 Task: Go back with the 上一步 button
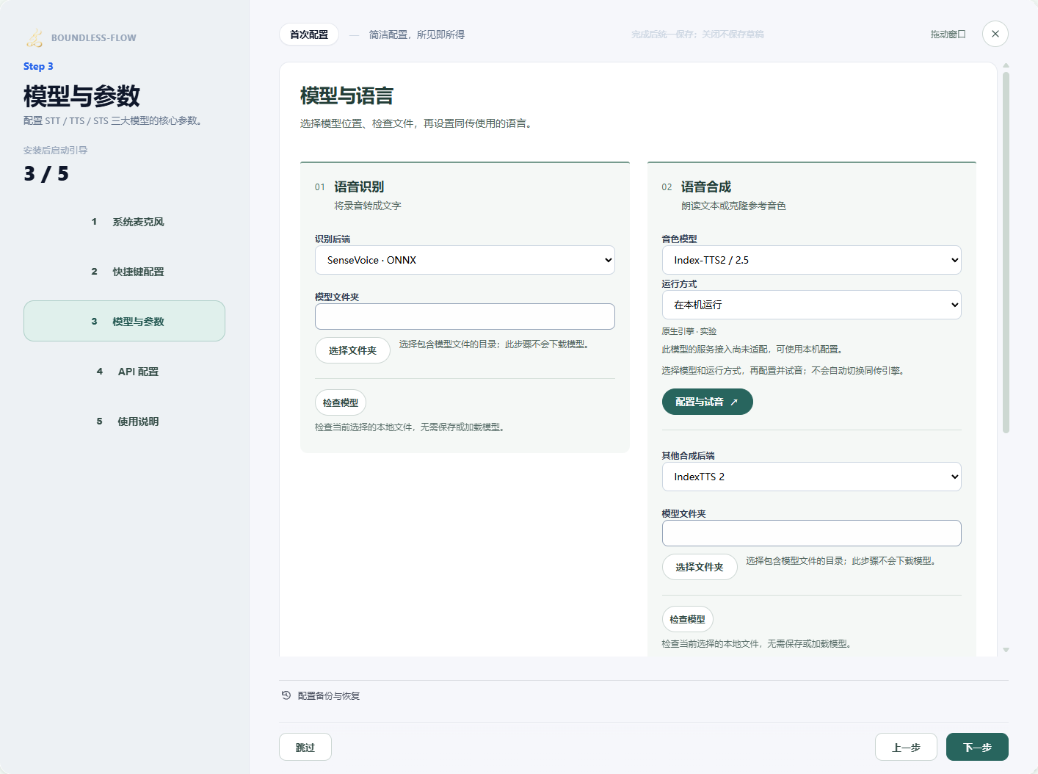[906, 747]
